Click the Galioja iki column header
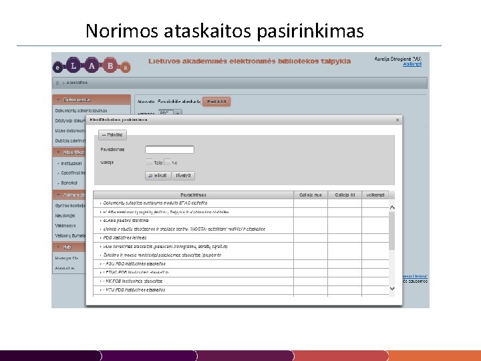This screenshot has width=481, height=361. (345, 195)
